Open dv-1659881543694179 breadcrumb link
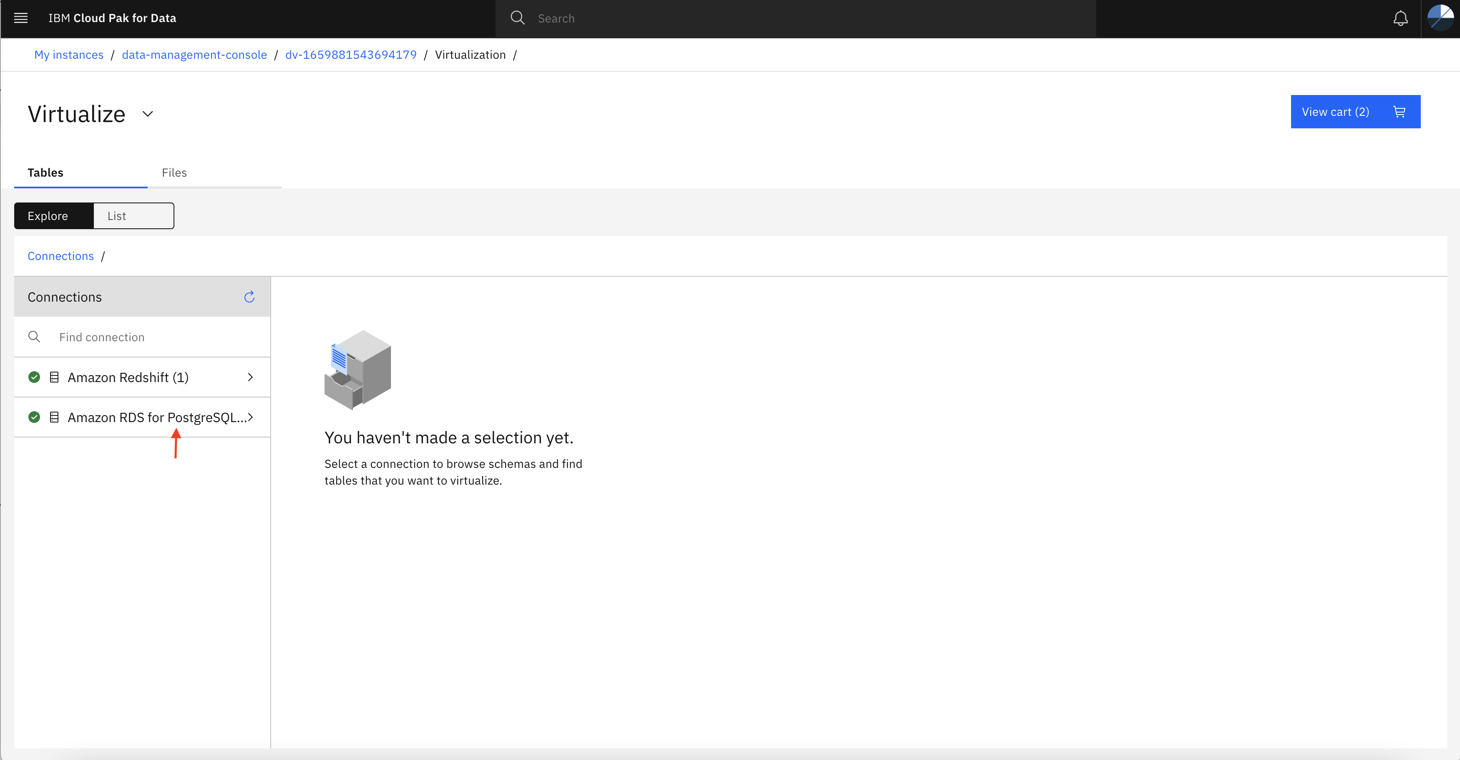 pyautogui.click(x=351, y=55)
